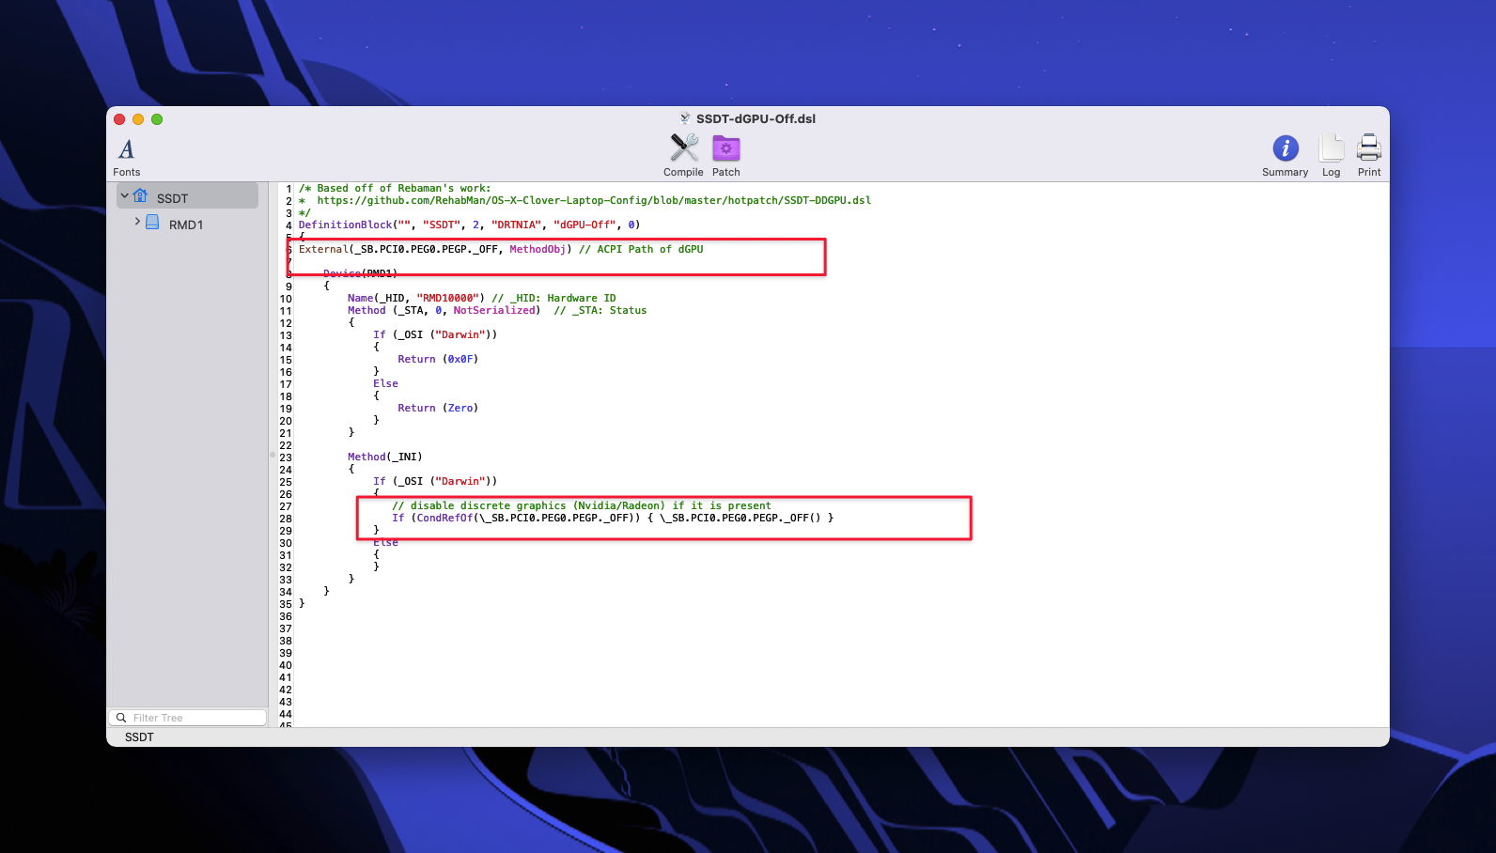Place cursor on the DefinitionBlock line
Screen dimensions: 1496x853
(468, 225)
